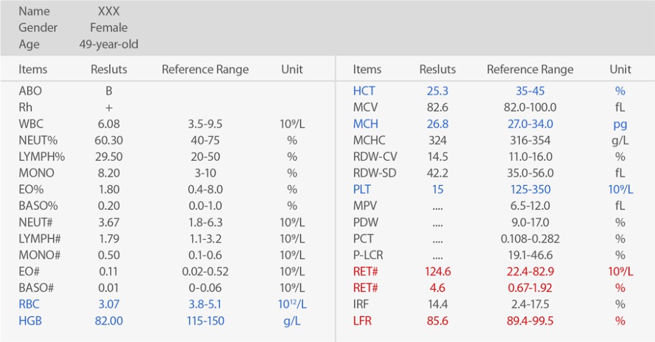Select the ABO blood type value B
655x342 pixels.
(109, 91)
